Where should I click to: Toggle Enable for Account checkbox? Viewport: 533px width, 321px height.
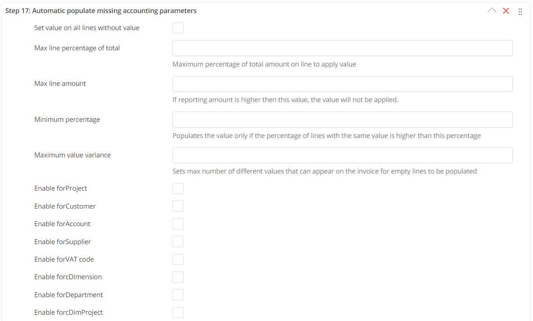click(178, 224)
